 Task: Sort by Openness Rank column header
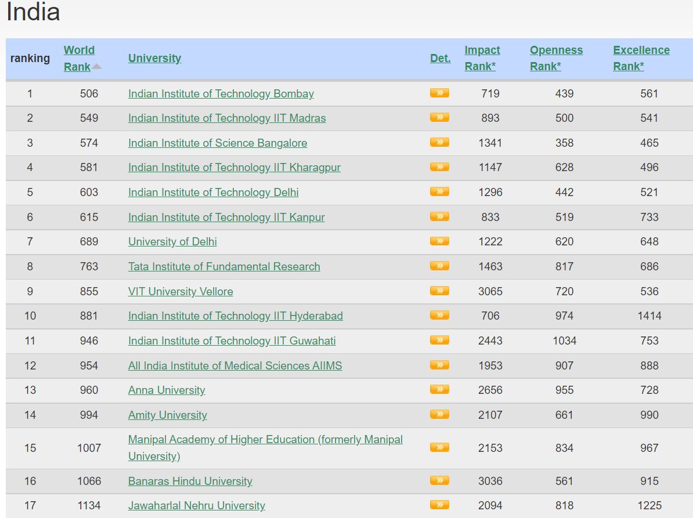click(557, 58)
